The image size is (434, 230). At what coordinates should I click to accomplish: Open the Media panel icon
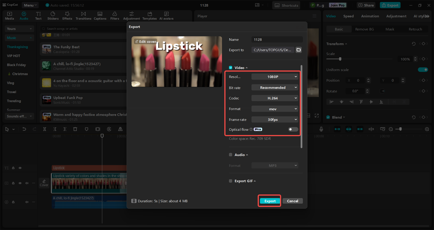[9, 16]
